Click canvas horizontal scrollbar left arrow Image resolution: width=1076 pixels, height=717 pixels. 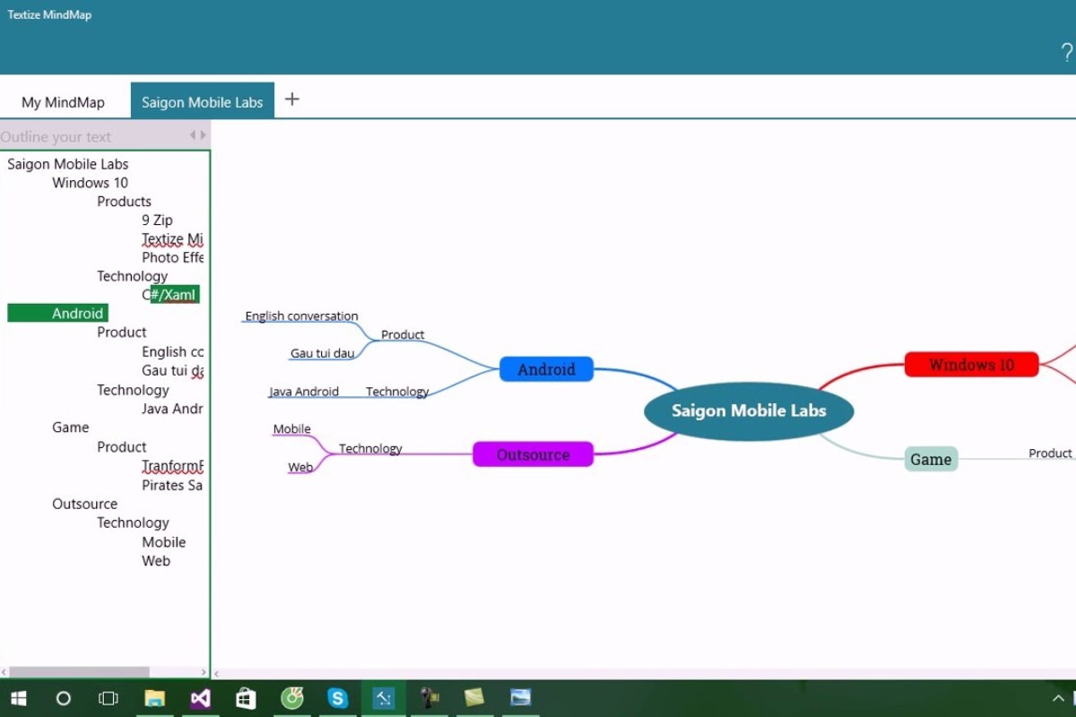click(x=217, y=673)
